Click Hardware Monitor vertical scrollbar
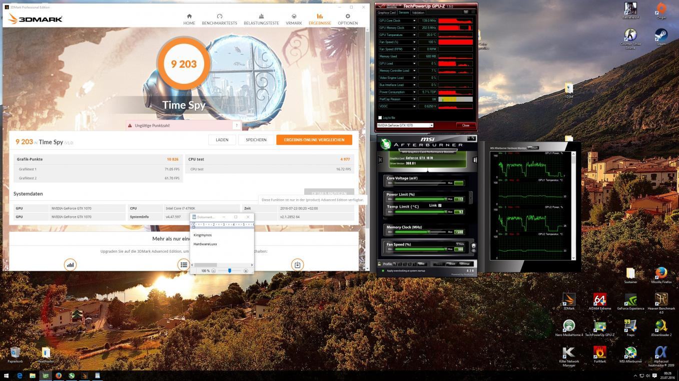This screenshot has height=381, width=679. click(573, 205)
